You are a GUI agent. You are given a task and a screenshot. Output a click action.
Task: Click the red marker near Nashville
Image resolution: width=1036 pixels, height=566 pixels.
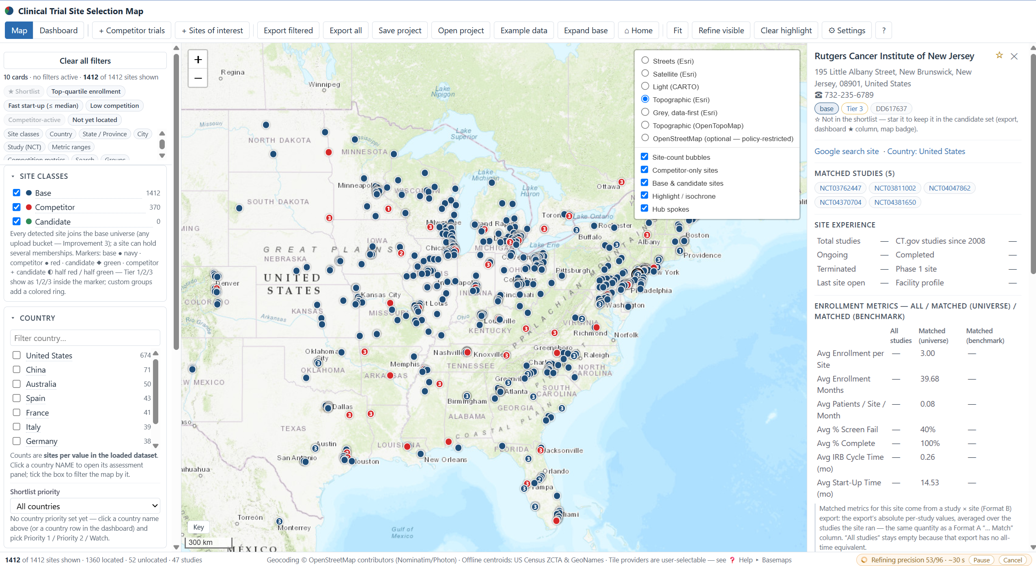467,352
